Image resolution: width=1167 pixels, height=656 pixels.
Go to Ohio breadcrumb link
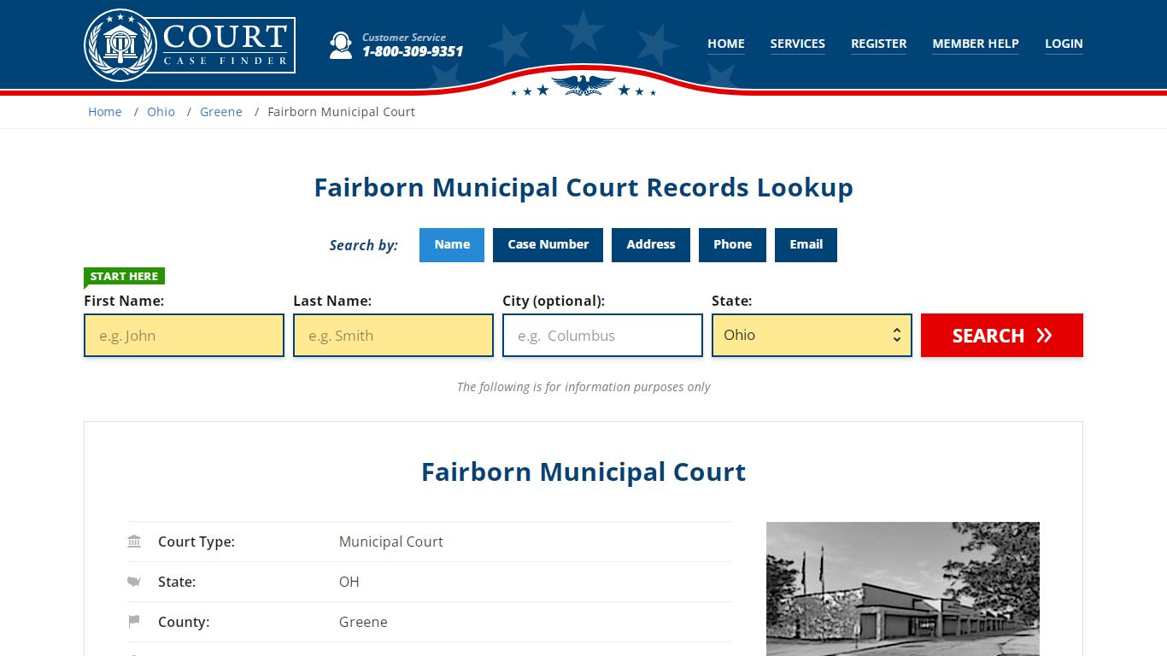(161, 112)
